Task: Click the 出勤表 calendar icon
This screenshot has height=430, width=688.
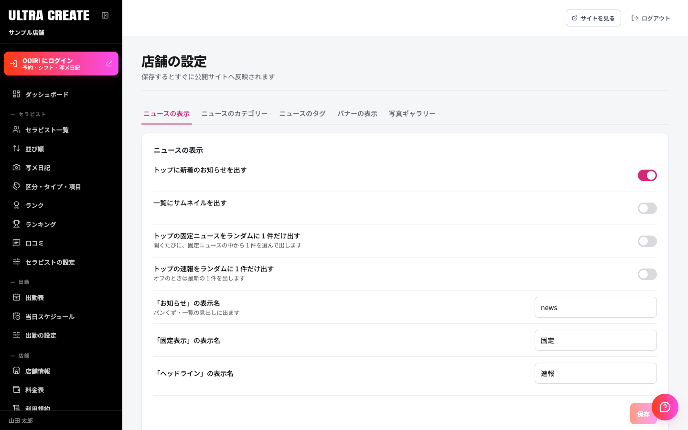Action: 16,297
